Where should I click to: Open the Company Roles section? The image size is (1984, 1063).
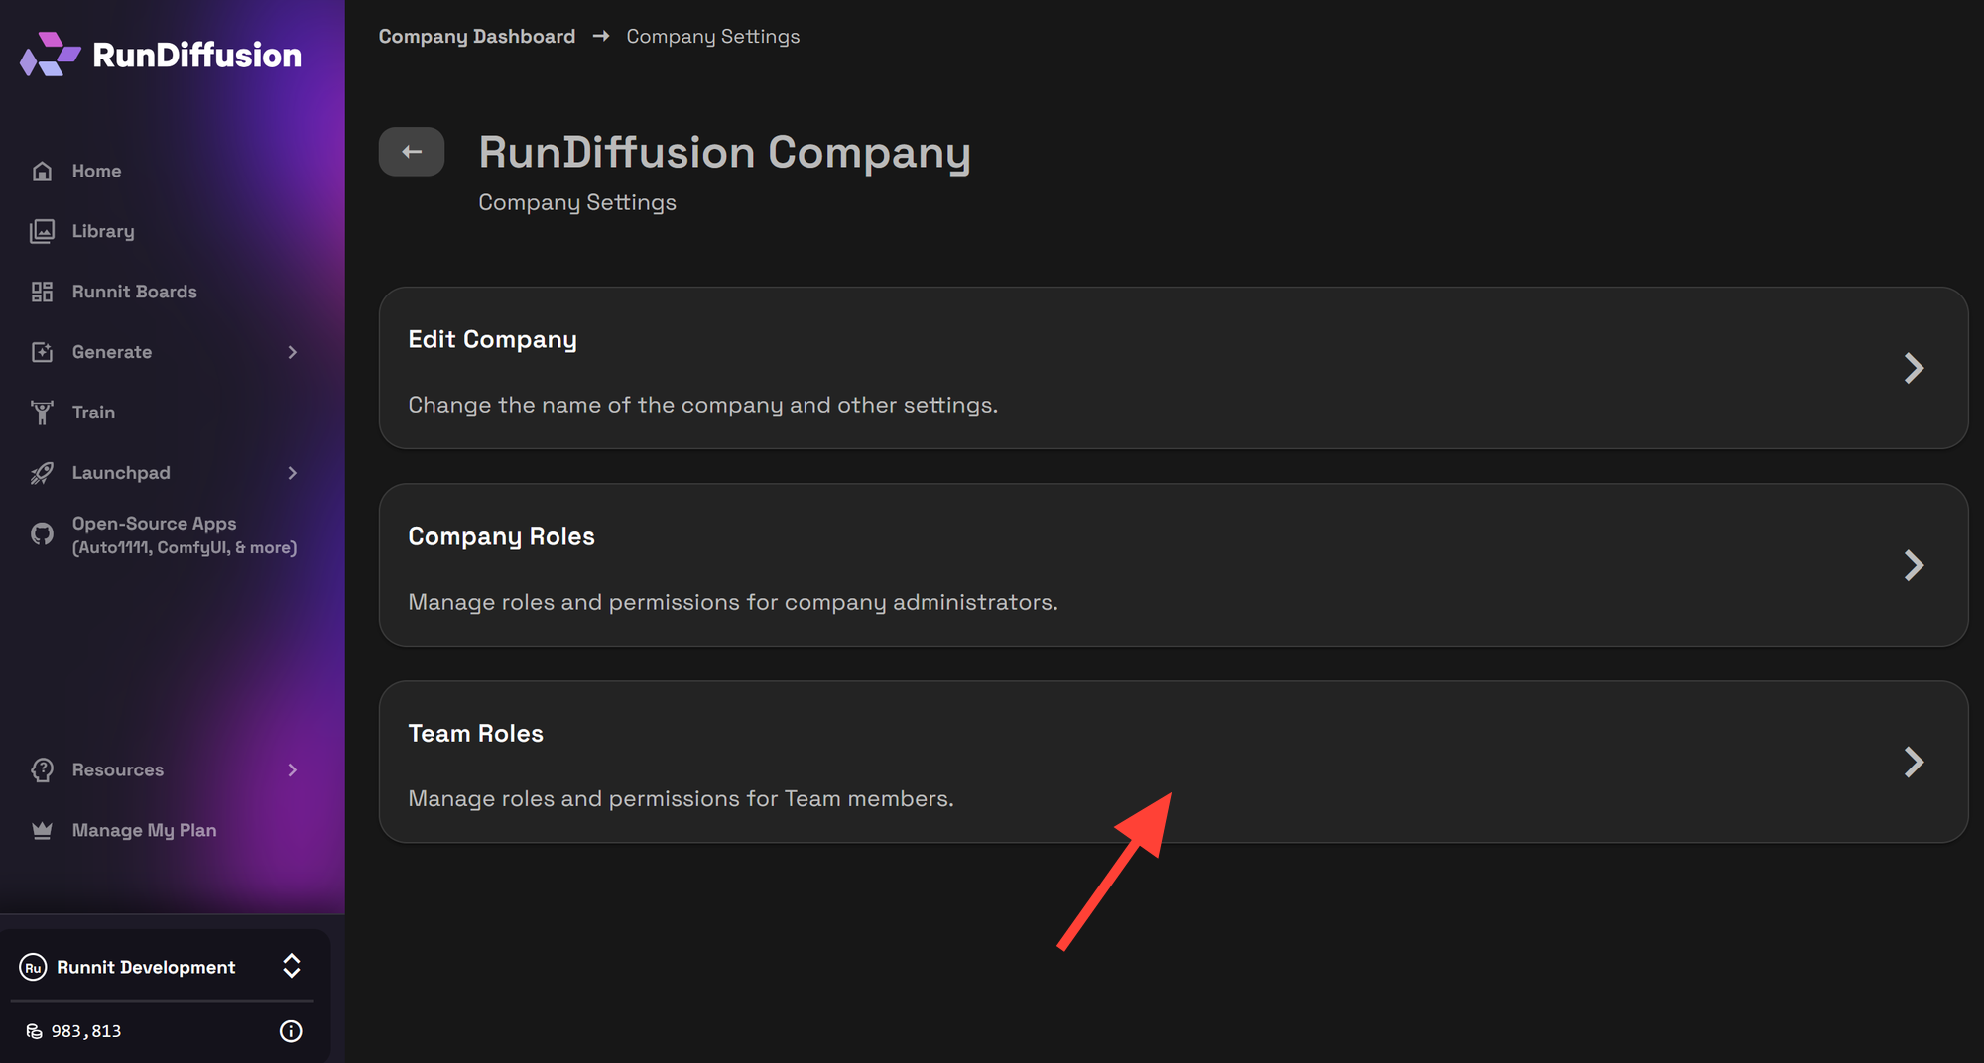coord(1173,565)
